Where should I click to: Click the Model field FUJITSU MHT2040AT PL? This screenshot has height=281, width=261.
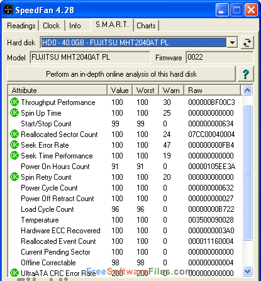(x=90, y=57)
